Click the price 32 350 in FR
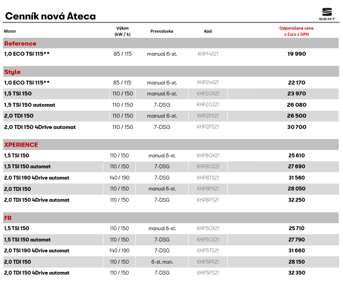343x282 pixels. coord(297,273)
